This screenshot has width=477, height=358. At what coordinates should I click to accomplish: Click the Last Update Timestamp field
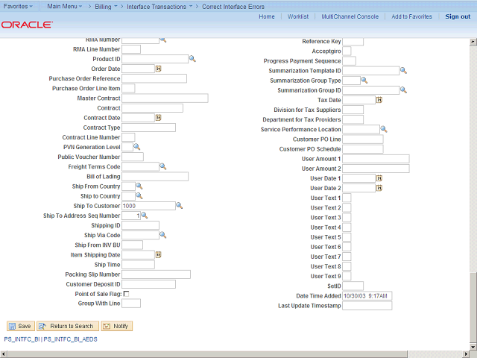point(367,306)
